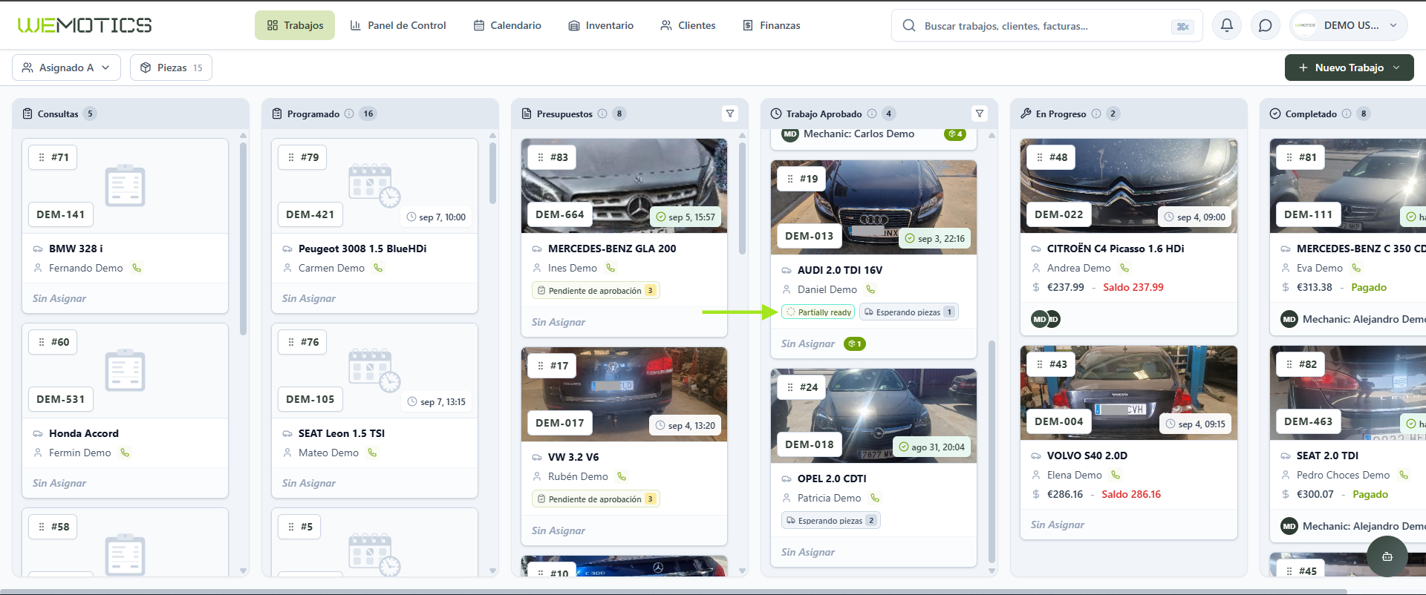This screenshot has height=595, width=1426.
Task: Click Sin Asignar on the VOLVO S40 card
Action: pos(1058,525)
